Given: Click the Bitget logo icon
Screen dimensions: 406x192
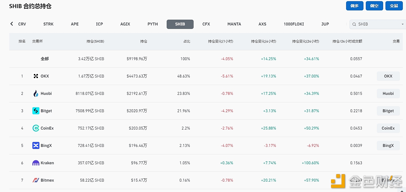Looking at the screenshot, I should point(36,111).
